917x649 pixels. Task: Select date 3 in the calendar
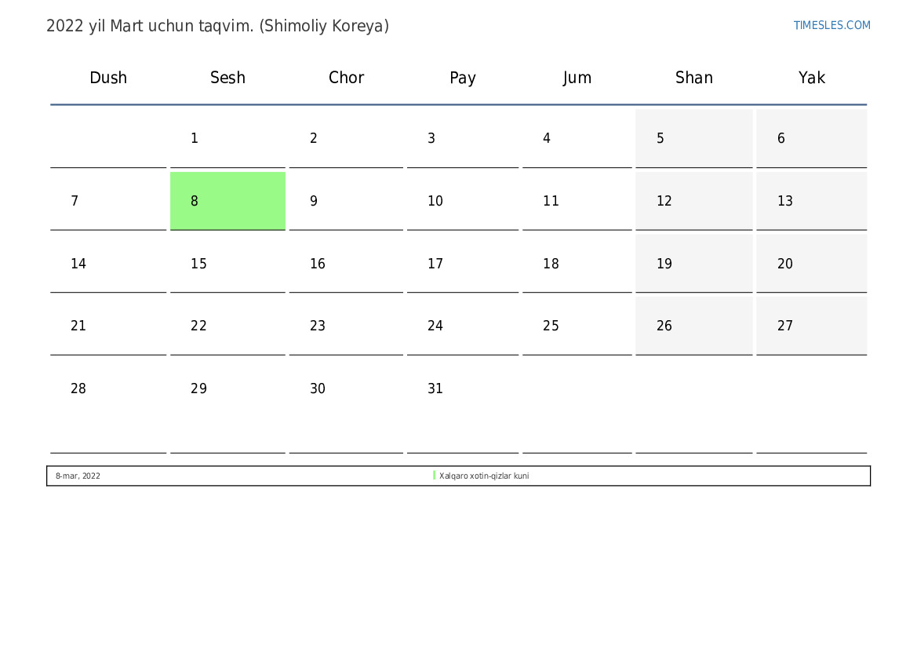pos(463,138)
